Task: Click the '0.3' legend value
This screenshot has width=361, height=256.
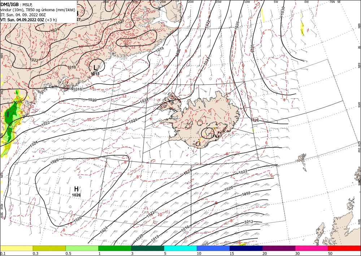Action: [35, 253]
